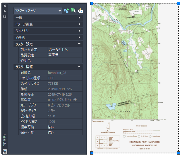
Task: Collapse the ラスター情報 section
Action: click(x=48, y=67)
